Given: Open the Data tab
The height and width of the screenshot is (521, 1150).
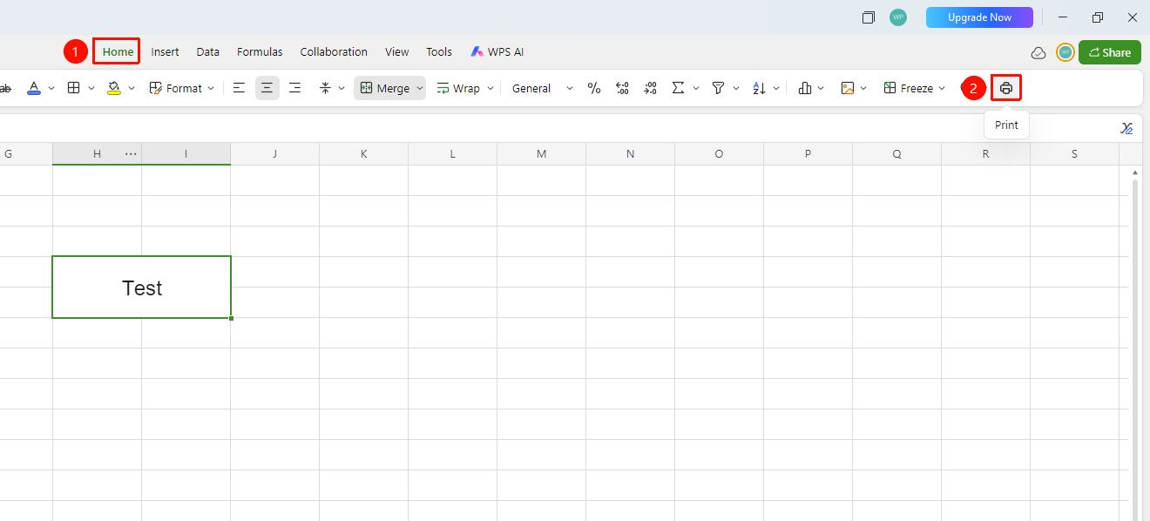Looking at the screenshot, I should [x=207, y=52].
